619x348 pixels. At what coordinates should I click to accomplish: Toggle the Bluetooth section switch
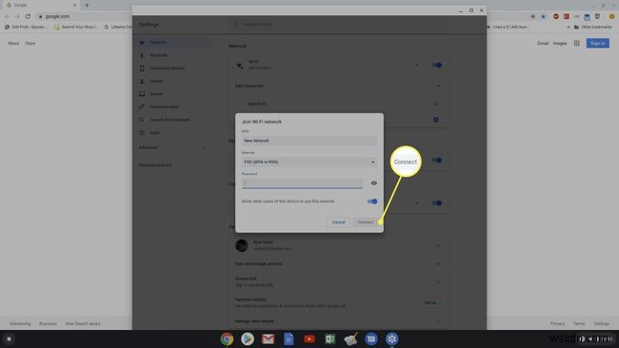point(436,160)
